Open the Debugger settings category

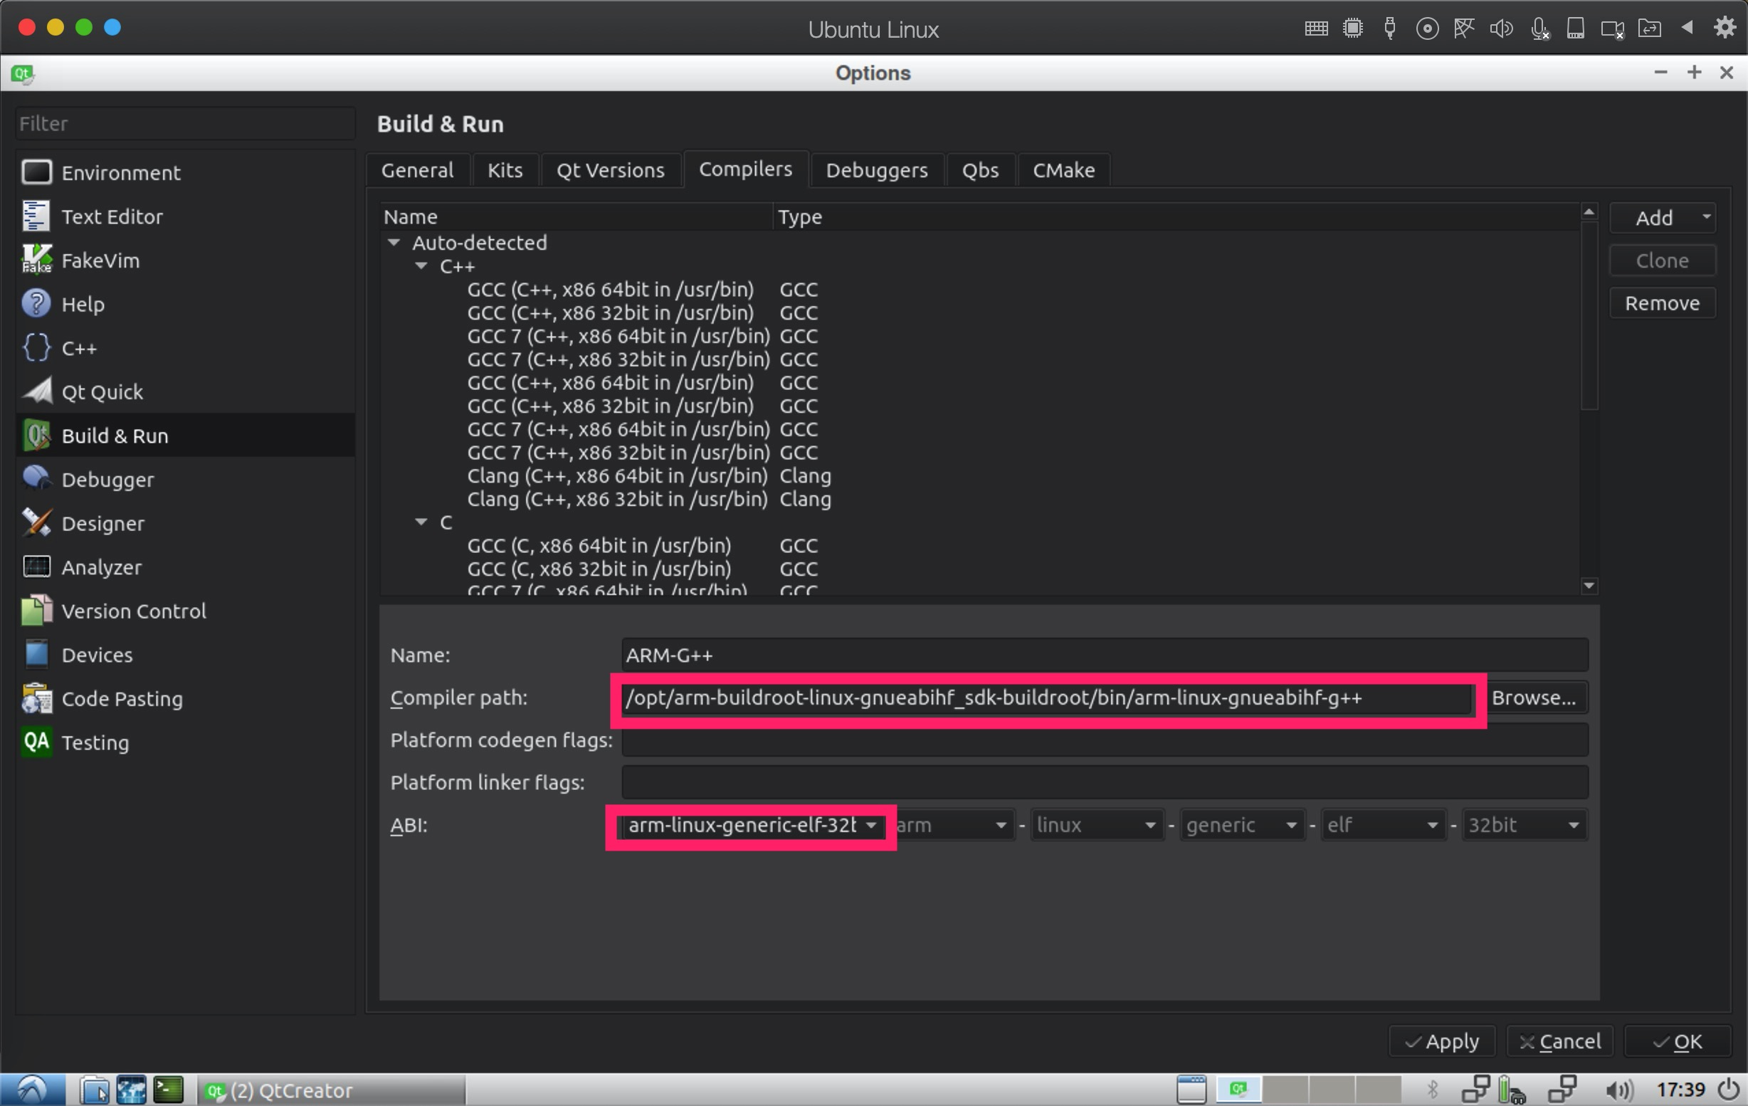[185, 480]
